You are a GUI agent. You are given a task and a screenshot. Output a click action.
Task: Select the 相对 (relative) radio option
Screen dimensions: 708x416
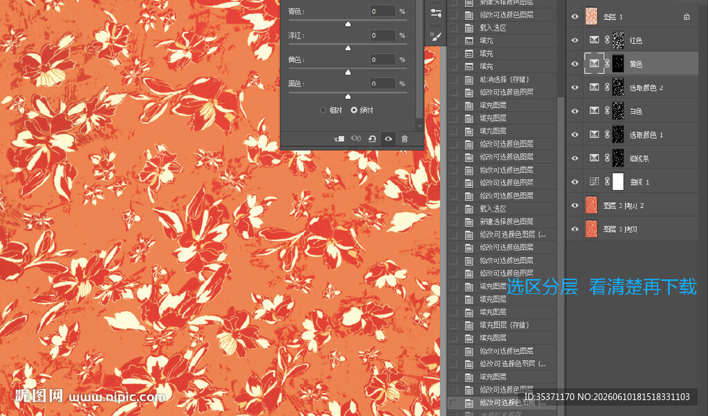[323, 110]
